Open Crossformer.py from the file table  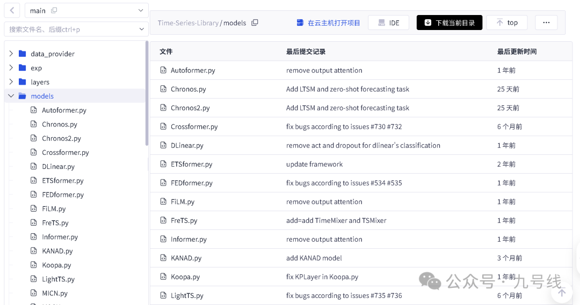(x=194, y=127)
